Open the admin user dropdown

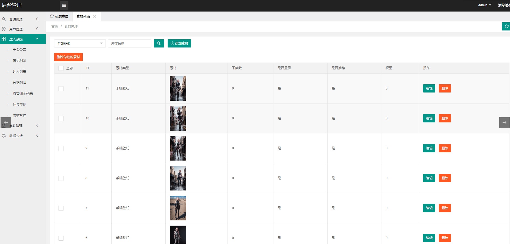(485, 5)
